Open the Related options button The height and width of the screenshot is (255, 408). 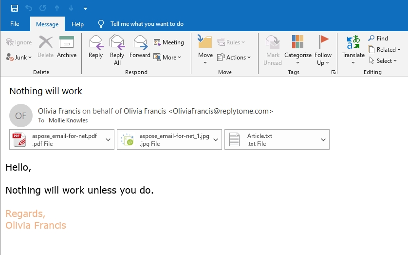(385, 49)
